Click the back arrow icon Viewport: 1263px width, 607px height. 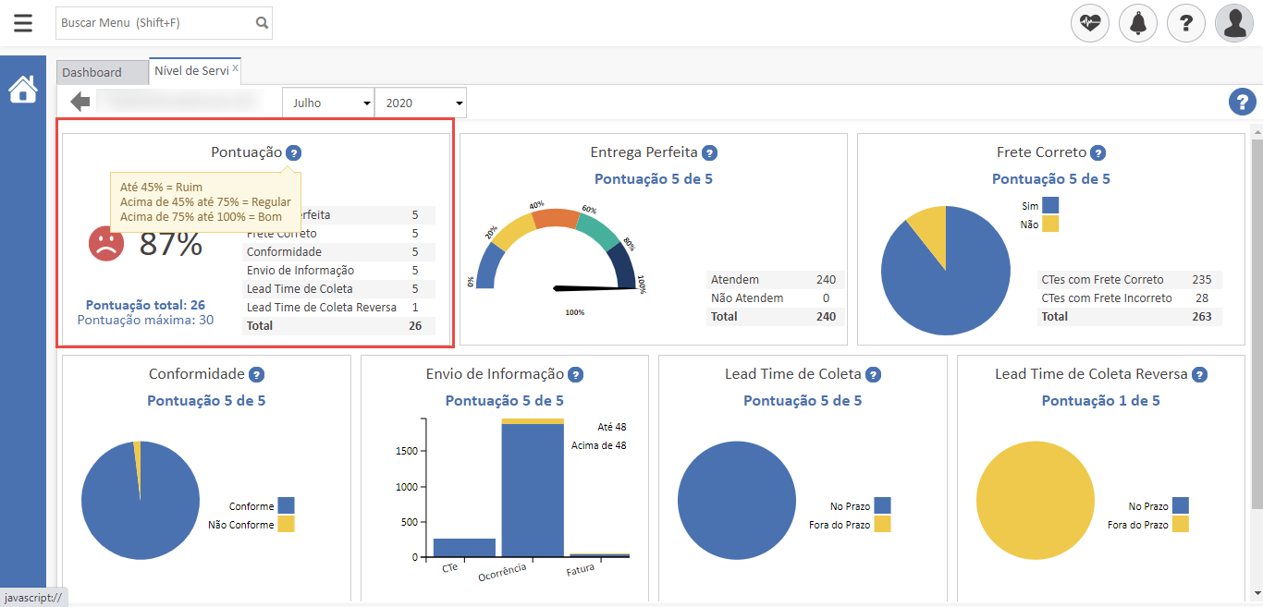point(80,102)
